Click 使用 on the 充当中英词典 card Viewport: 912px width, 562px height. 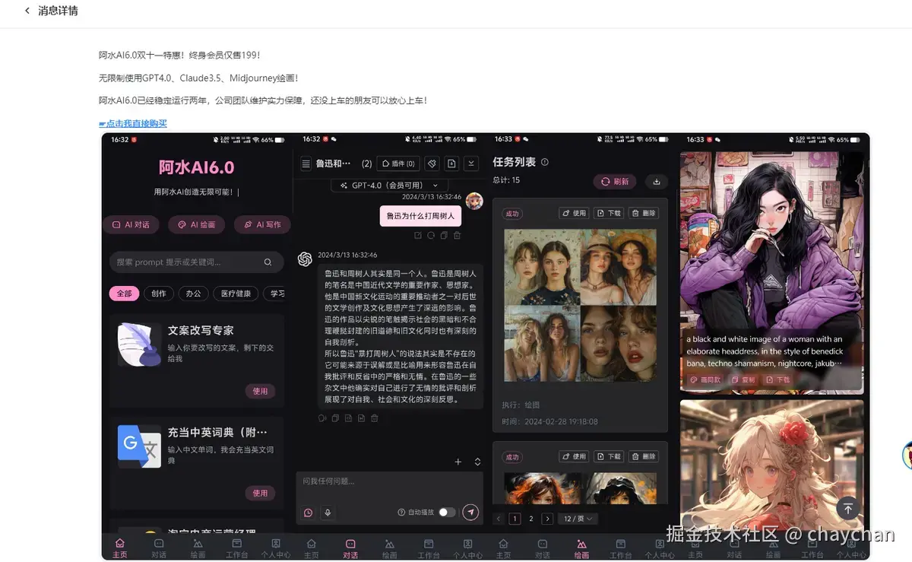point(260,493)
